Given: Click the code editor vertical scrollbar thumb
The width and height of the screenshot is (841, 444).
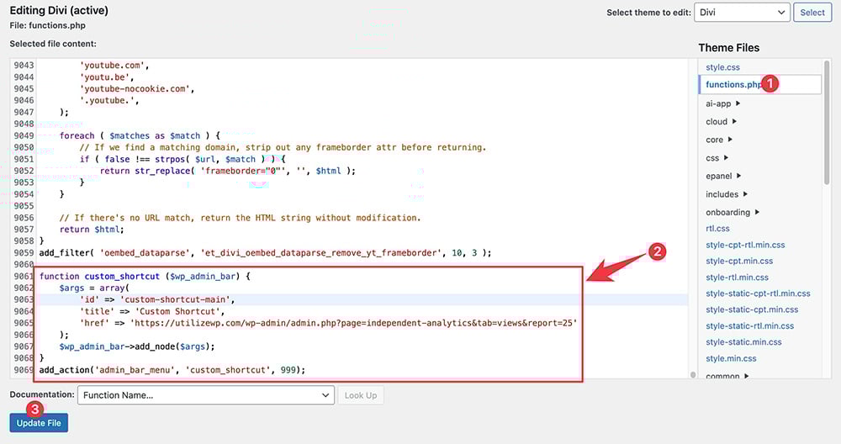Looking at the screenshot, I should pyautogui.click(x=692, y=374).
